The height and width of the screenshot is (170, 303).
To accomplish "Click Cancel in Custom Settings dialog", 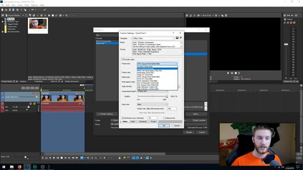I will 177,126.
